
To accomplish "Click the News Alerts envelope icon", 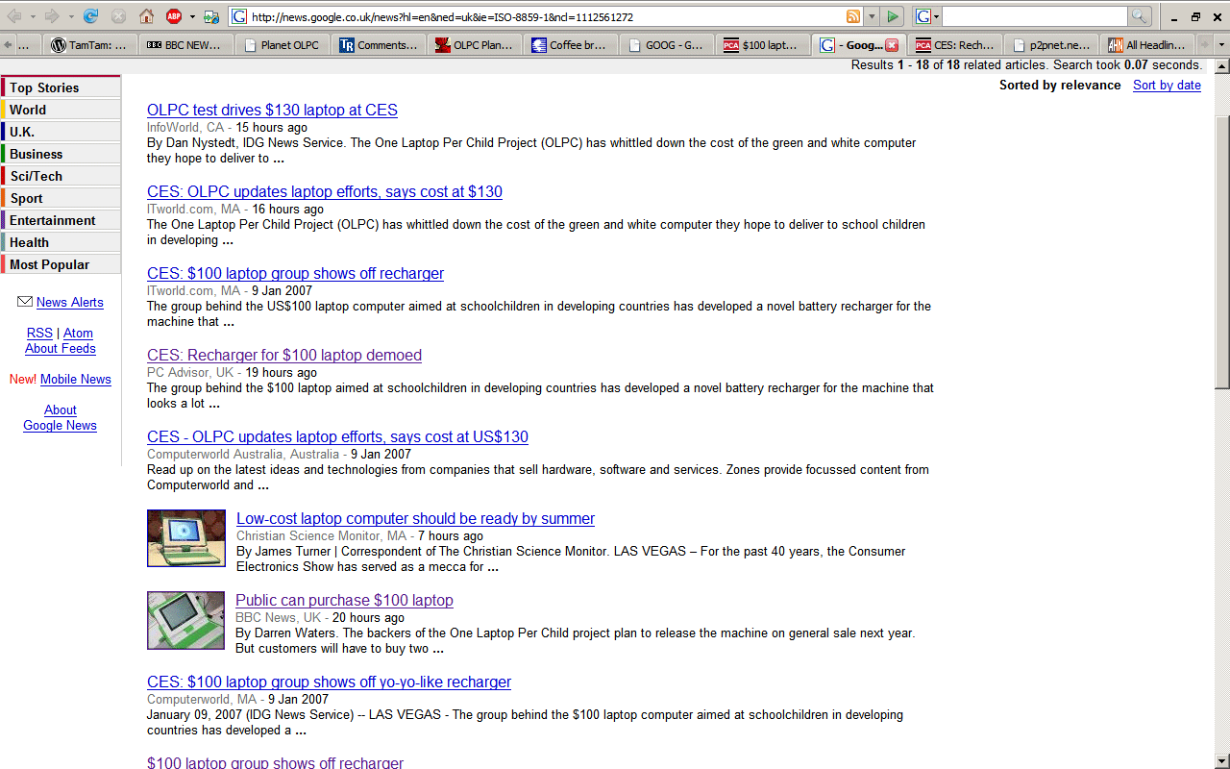I will pyautogui.click(x=25, y=302).
